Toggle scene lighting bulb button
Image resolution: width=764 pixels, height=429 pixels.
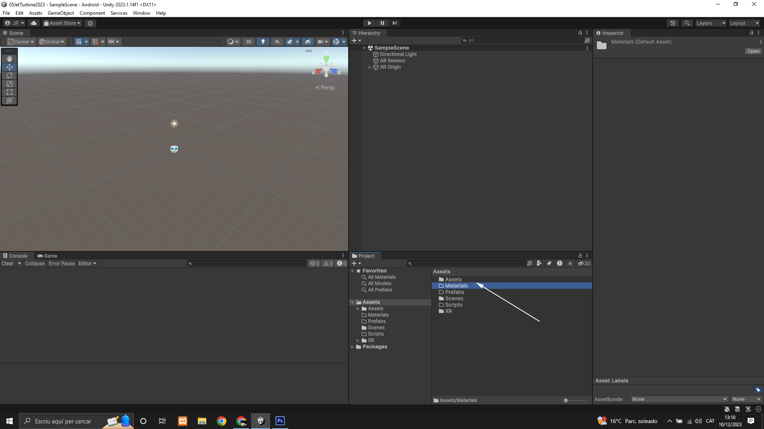coord(263,42)
